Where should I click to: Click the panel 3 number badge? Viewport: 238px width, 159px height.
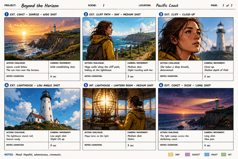(161, 14)
